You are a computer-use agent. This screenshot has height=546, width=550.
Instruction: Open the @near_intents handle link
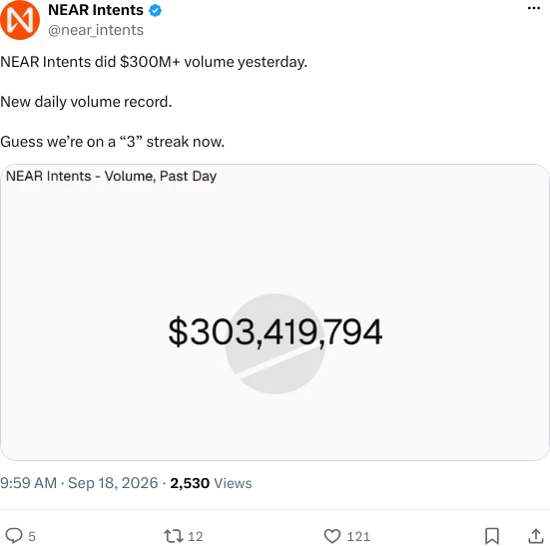pyautogui.click(x=96, y=30)
